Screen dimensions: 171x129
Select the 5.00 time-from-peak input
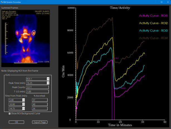(16, 100)
